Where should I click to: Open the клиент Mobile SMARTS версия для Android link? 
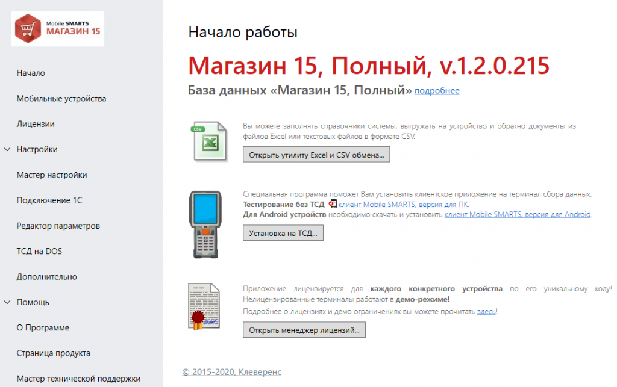[518, 214]
